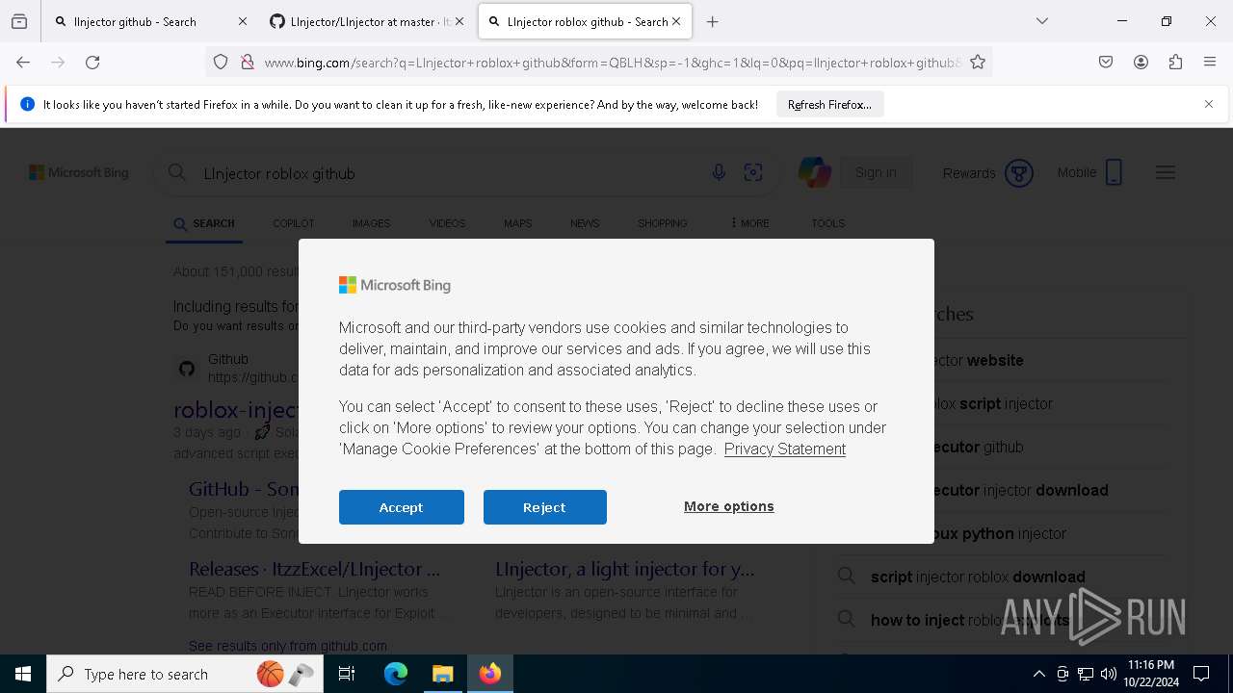Close the LInjector roblox github Search tab
This screenshot has height=693, width=1233.
(676, 21)
